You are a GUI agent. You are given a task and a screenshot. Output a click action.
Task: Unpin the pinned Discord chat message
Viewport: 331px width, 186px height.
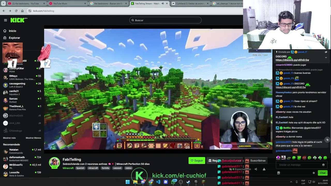coord(326,52)
